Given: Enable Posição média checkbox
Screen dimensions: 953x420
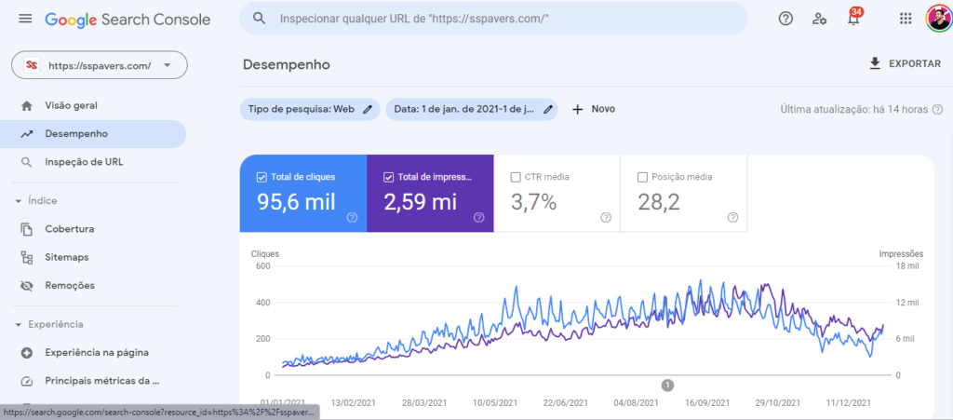Looking at the screenshot, I should [x=642, y=177].
